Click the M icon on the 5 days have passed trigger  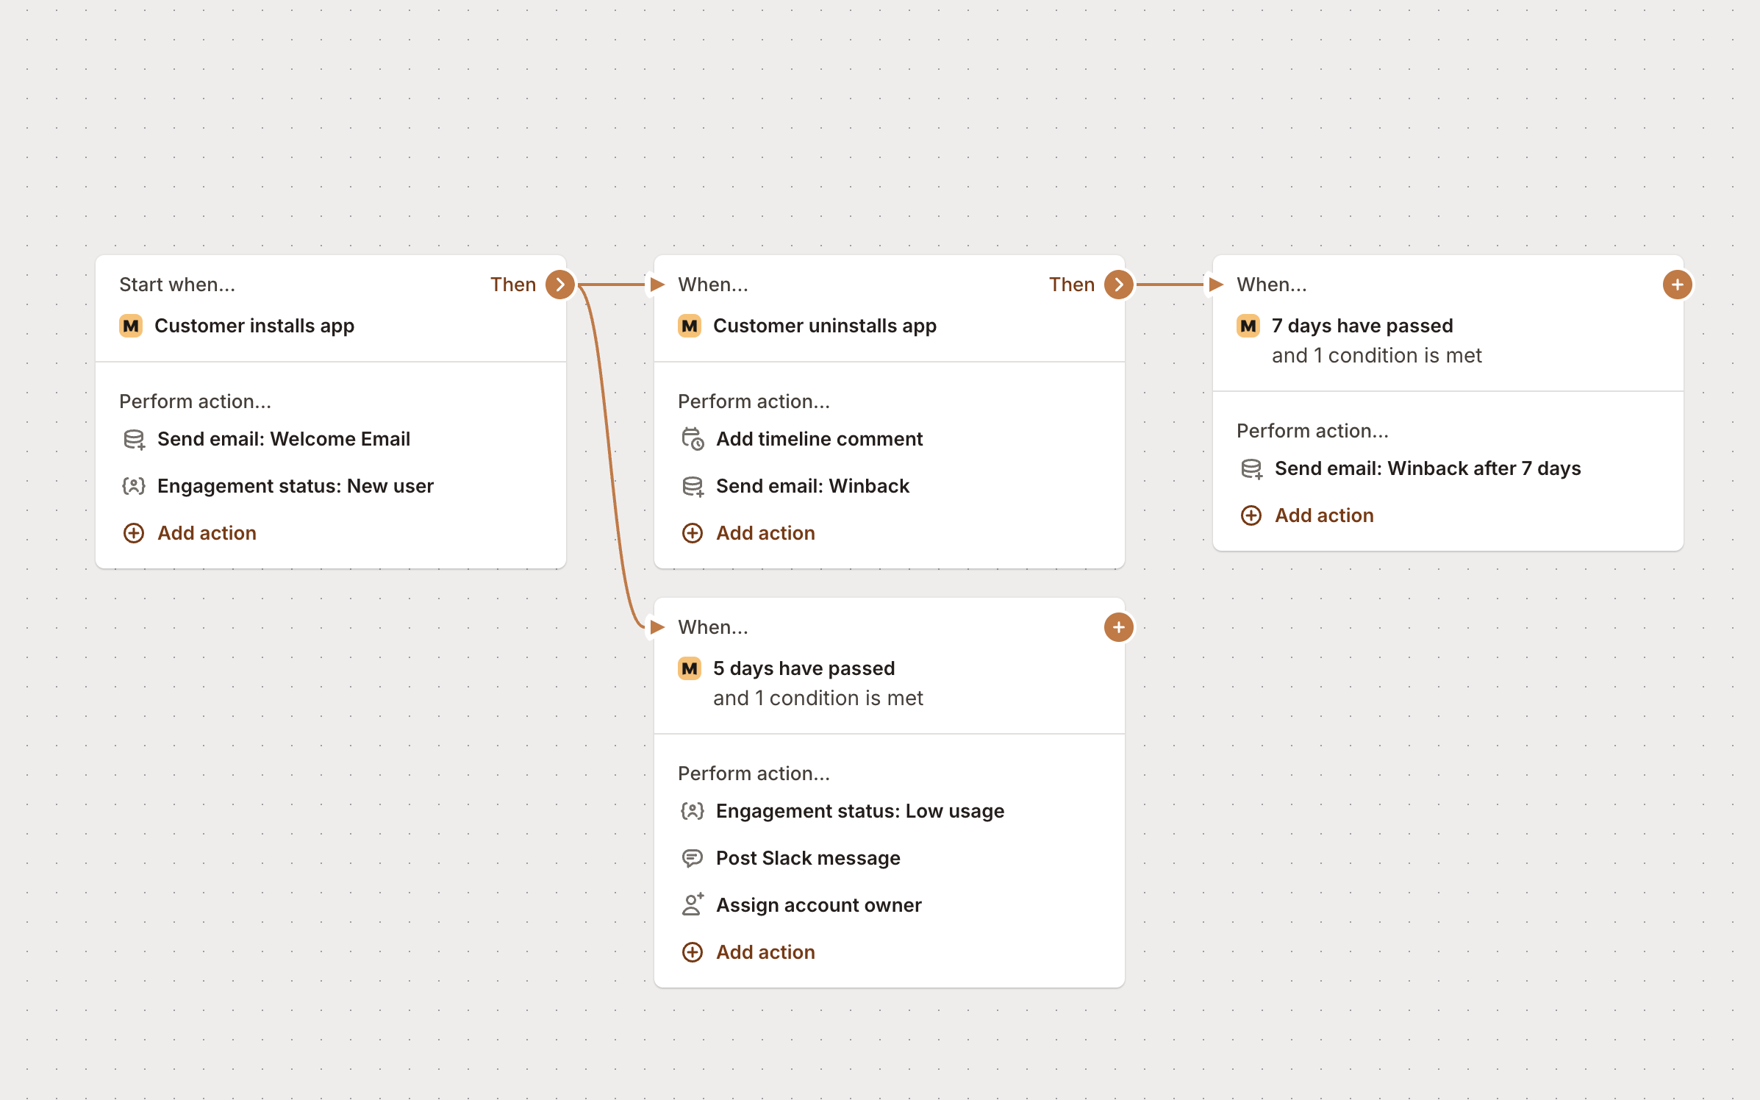[x=690, y=668]
